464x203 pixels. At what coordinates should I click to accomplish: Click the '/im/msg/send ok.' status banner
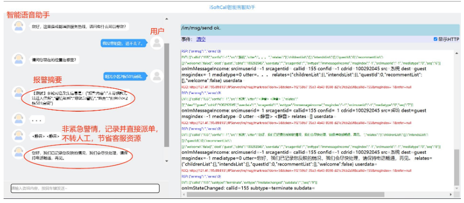coord(320,30)
